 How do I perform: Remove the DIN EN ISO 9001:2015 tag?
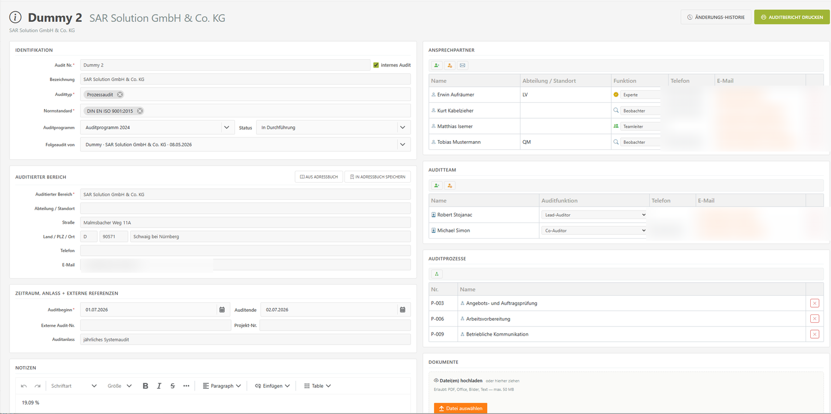(140, 111)
